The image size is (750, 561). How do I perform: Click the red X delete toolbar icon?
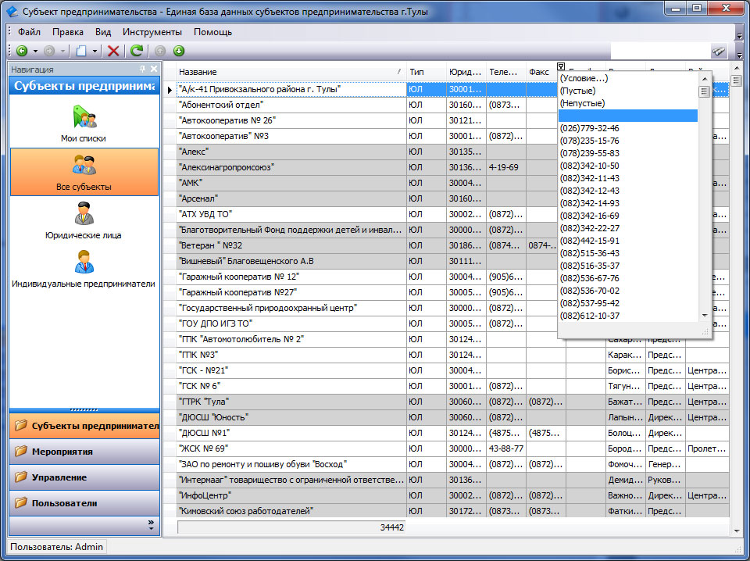point(113,51)
